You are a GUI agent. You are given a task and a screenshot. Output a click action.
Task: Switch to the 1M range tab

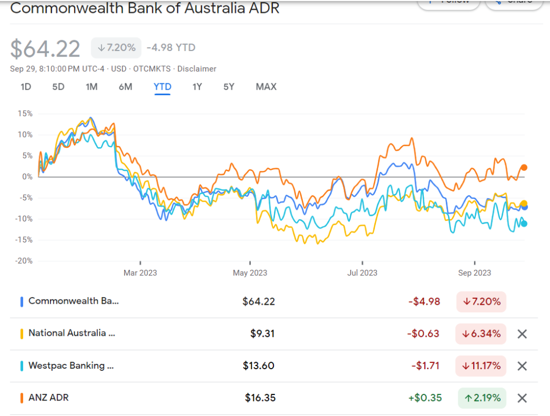coord(91,87)
